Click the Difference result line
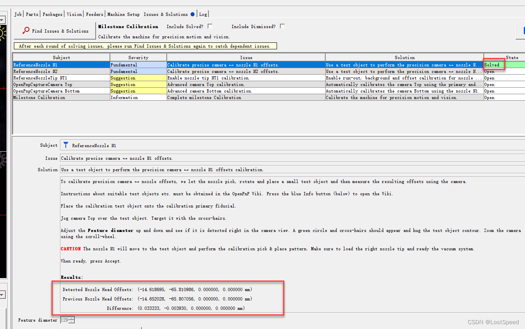The height and width of the screenshot is (329, 525). [x=176, y=308]
